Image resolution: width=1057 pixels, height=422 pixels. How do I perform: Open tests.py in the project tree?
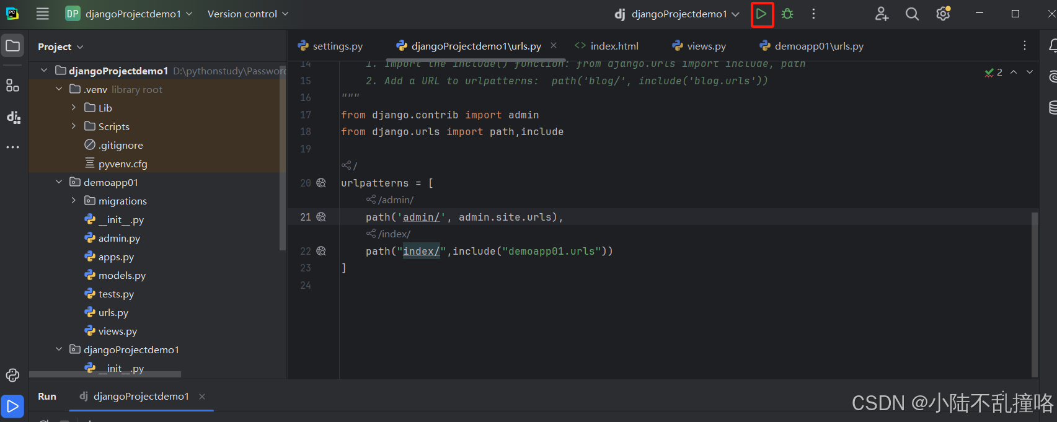tap(116, 294)
